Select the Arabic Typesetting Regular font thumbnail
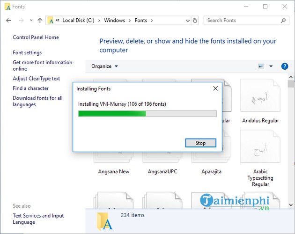This screenshot has height=234, width=295. (260, 146)
